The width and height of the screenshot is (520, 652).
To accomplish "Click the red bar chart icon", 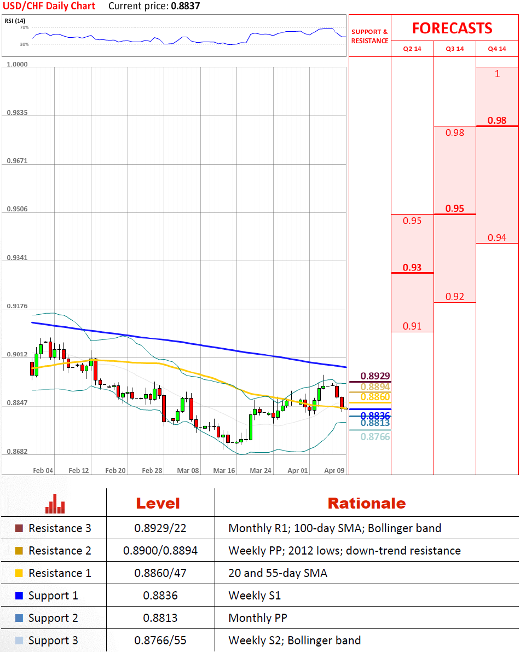I will (55, 504).
